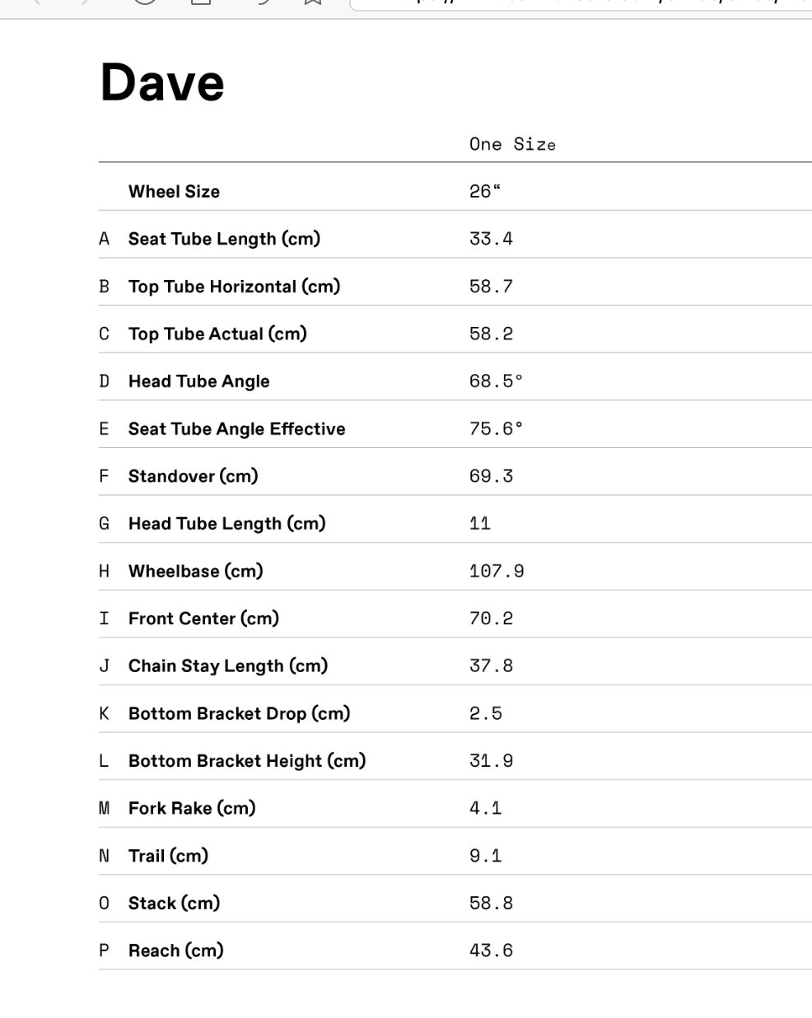This screenshot has height=1018, width=812.
Task: Select the Wheelbase value 107.9
Action: pyautogui.click(x=497, y=571)
